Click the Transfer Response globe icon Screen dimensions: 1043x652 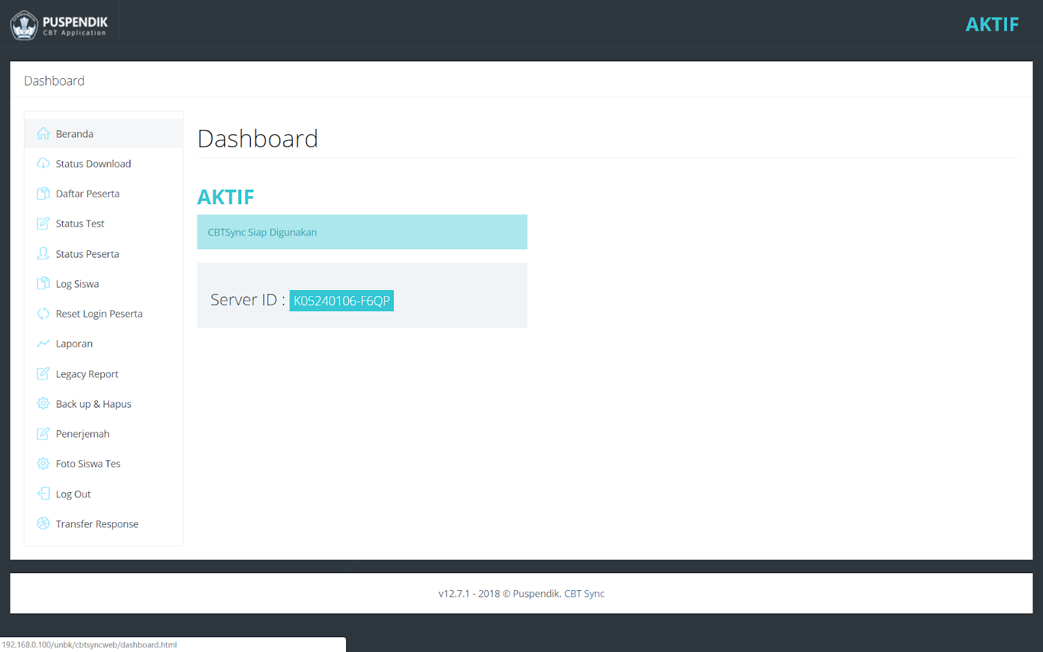43,524
